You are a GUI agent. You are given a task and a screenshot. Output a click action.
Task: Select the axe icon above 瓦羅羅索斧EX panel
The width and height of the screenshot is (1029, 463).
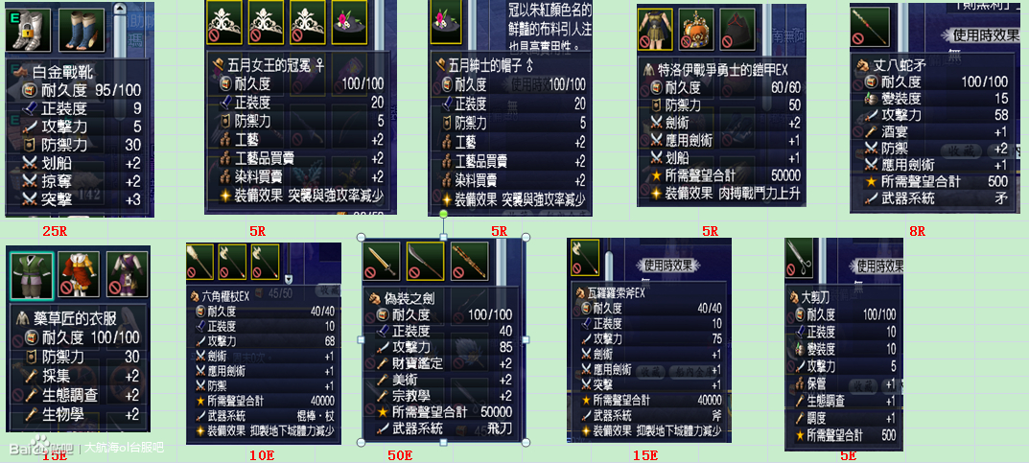[585, 257]
